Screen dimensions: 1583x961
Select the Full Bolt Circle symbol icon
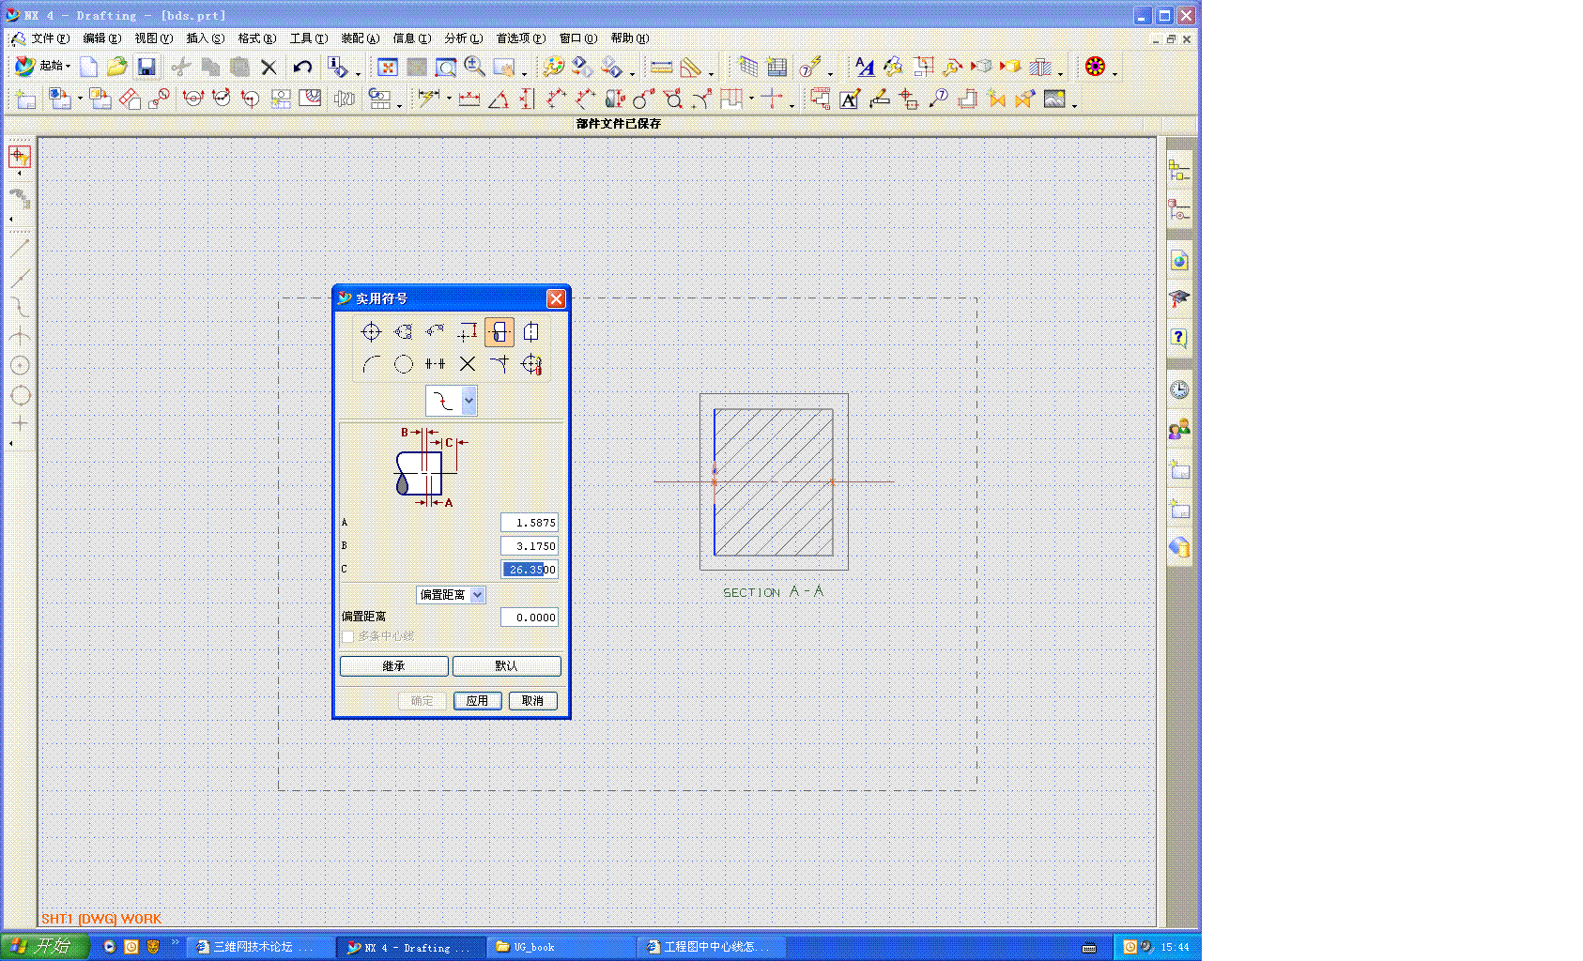point(403,332)
